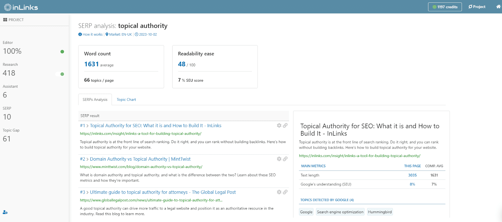Click the Search engine optimization topic tag
This screenshot has width=502, height=222.
click(x=340, y=212)
